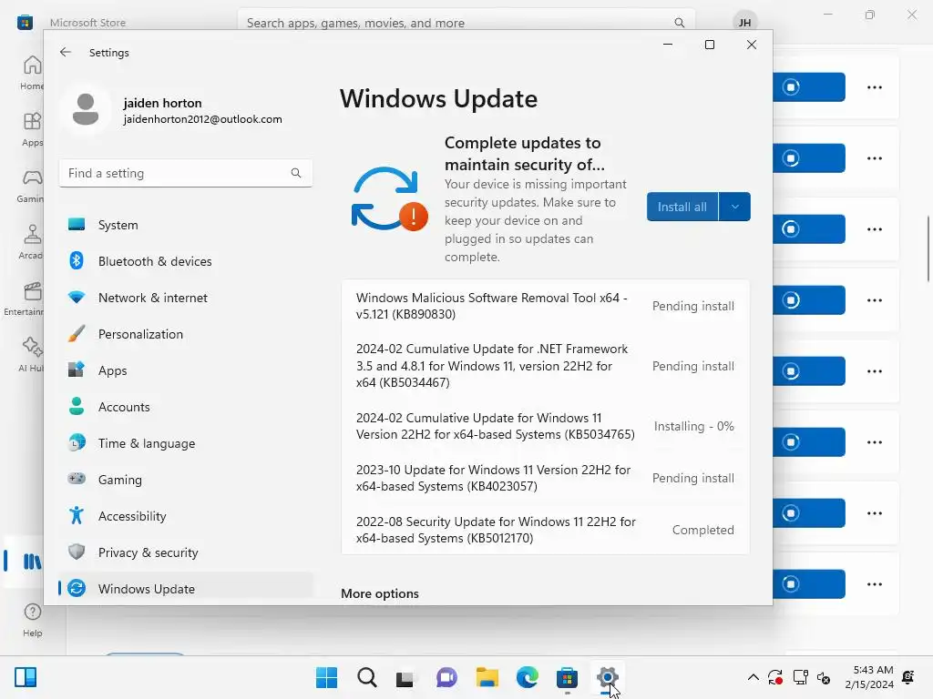The width and height of the screenshot is (933, 699).
Task: Open the notification bell in system tray
Action: pos(908,677)
